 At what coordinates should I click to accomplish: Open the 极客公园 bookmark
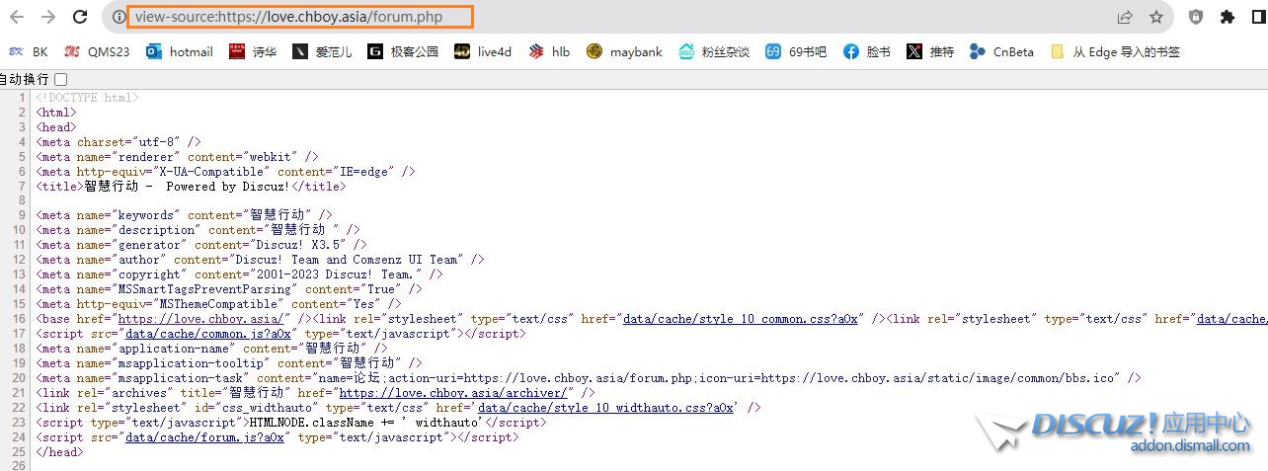point(403,51)
